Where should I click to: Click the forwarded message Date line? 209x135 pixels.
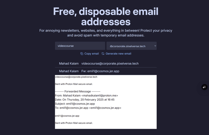pos(85,100)
